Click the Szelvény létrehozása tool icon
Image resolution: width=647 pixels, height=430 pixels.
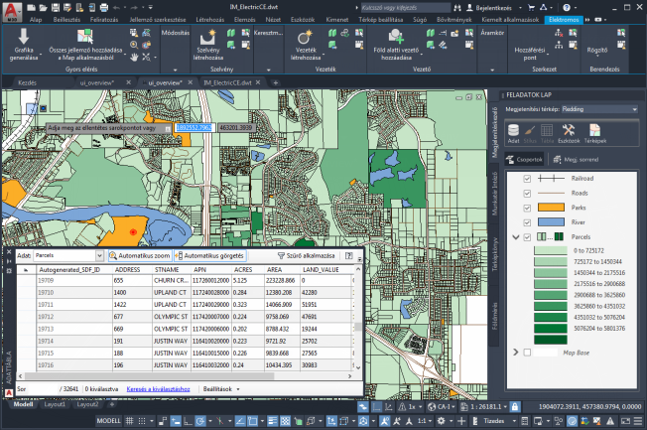pyautogui.click(x=208, y=39)
